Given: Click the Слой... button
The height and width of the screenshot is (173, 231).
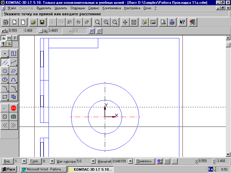Looking at the screenshot, I should pyautogui.click(x=35, y=161).
